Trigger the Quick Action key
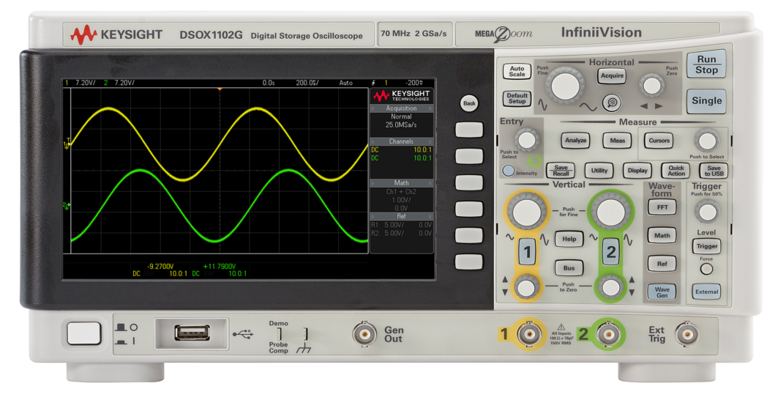This screenshot has width=775, height=397. 675,171
